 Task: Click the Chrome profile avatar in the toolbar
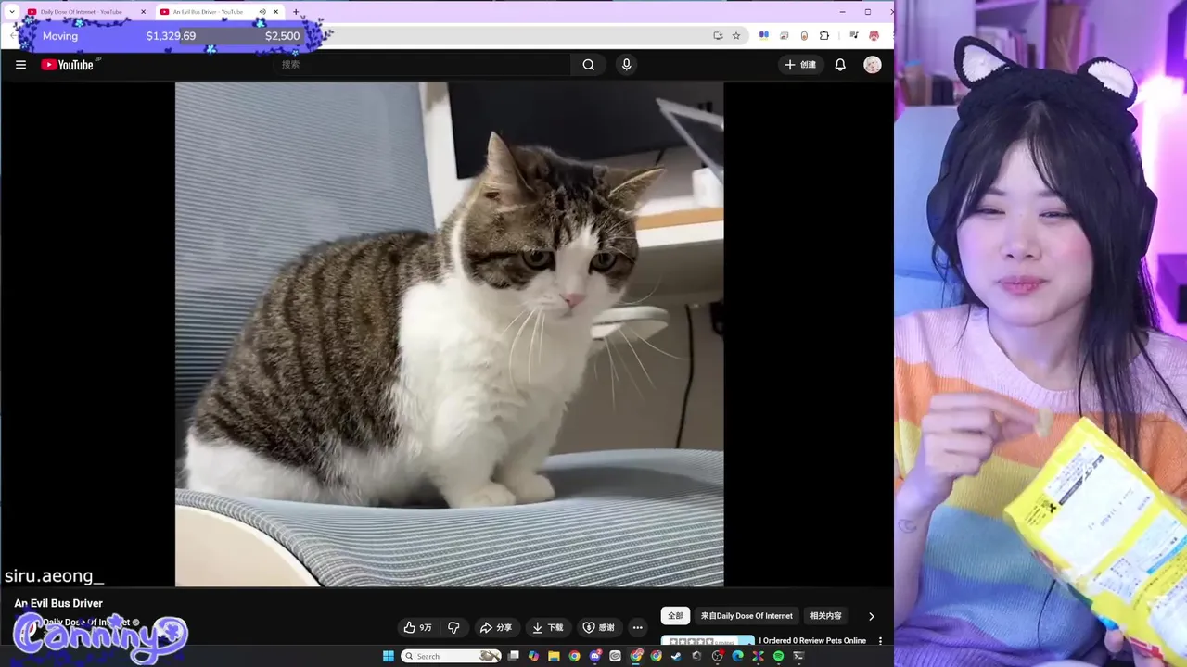coord(874,35)
